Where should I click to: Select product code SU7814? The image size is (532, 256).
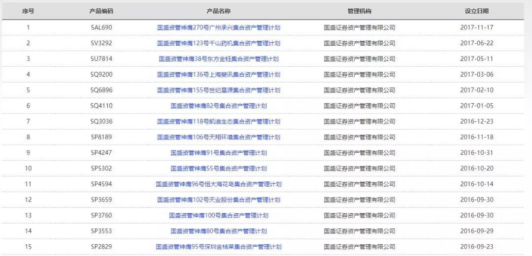pyautogui.click(x=101, y=58)
